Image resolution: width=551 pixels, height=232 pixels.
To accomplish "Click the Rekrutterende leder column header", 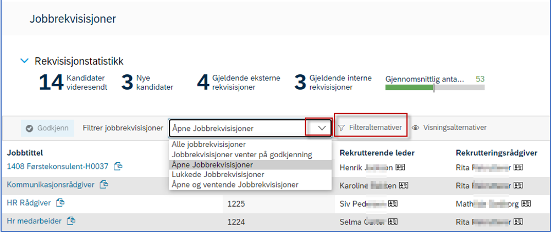I will click(377, 153).
